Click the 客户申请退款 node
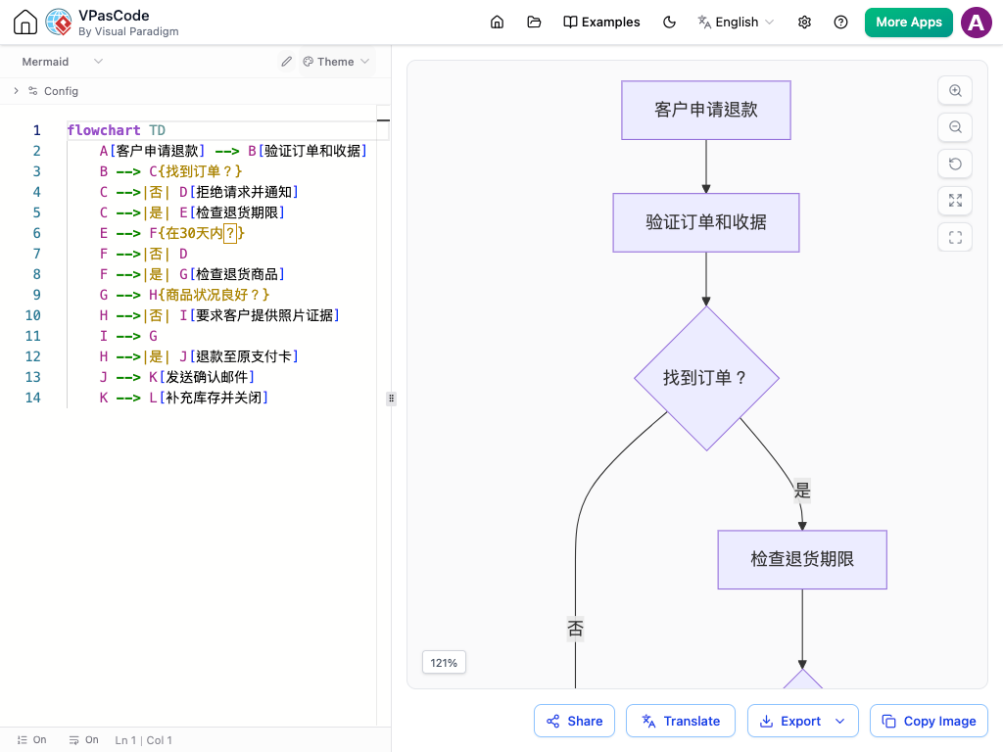Viewport: 1003px width, 752px height. pos(706,110)
